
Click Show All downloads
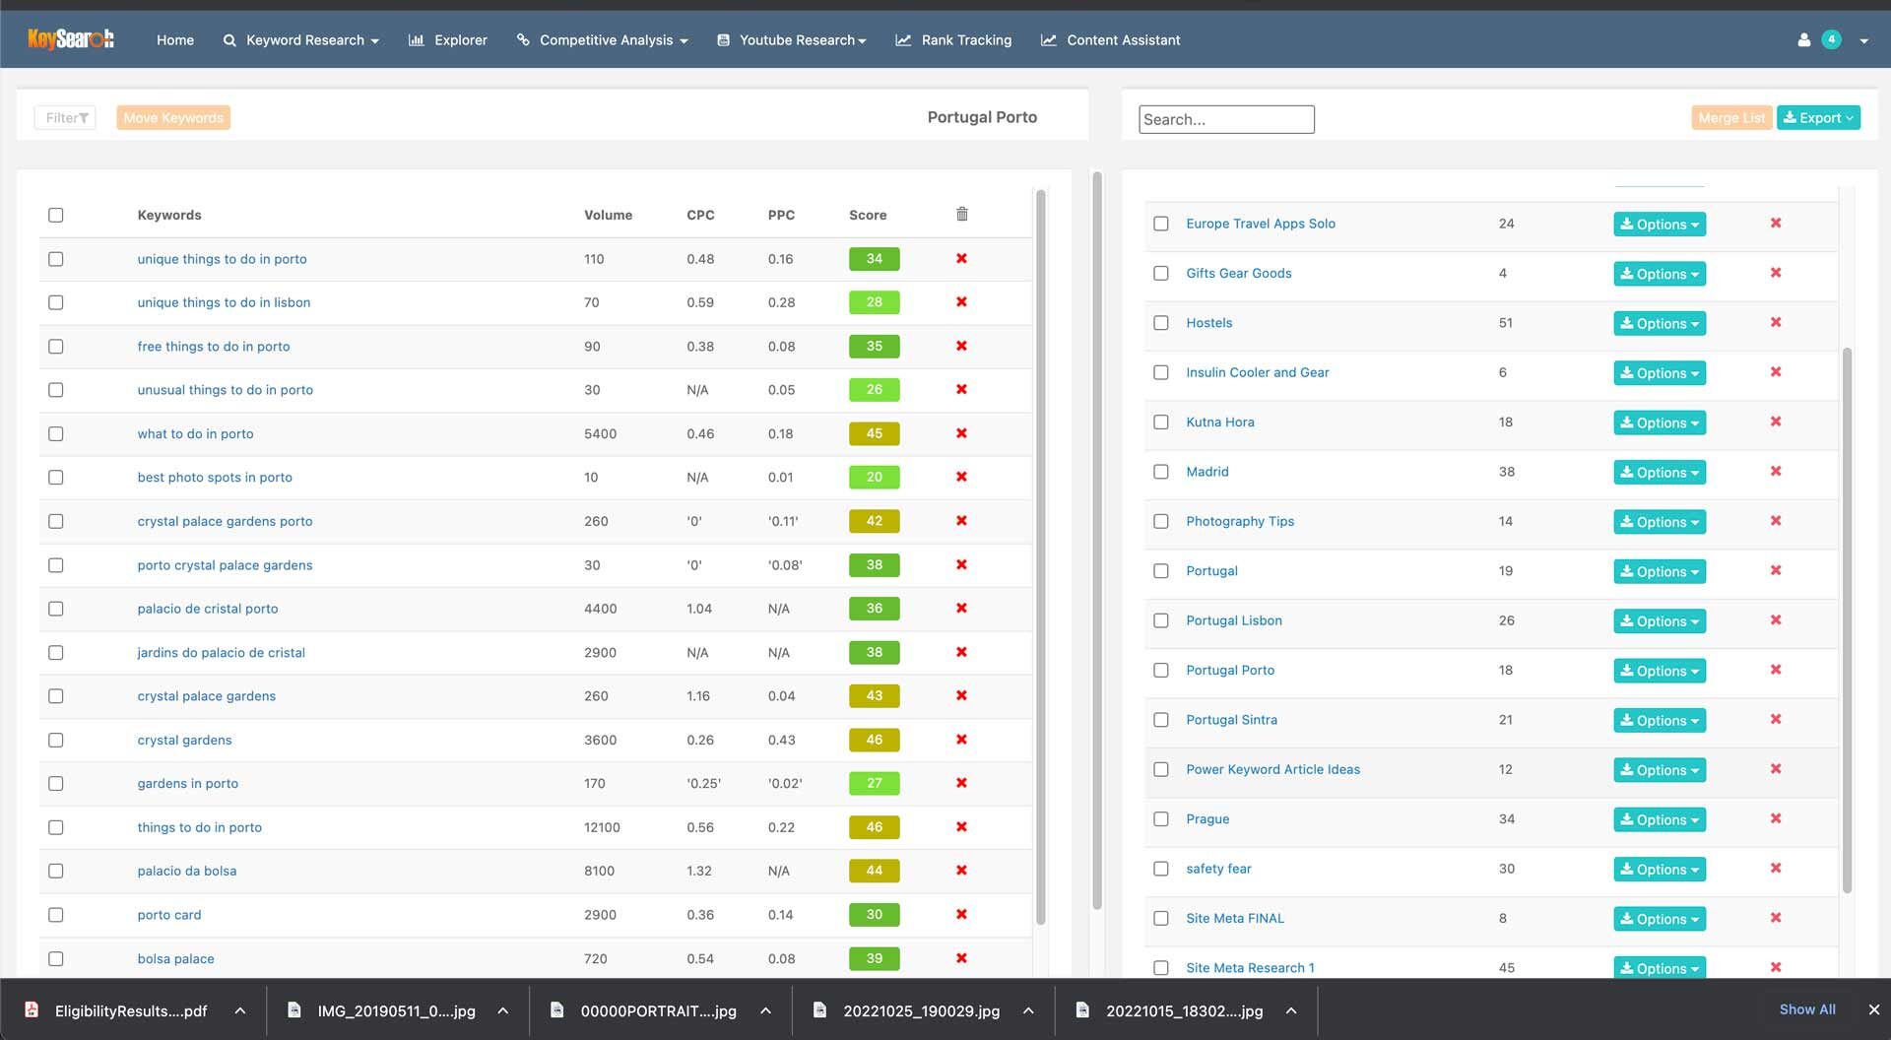(x=1807, y=1009)
